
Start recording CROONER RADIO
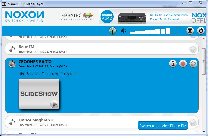[183, 64]
